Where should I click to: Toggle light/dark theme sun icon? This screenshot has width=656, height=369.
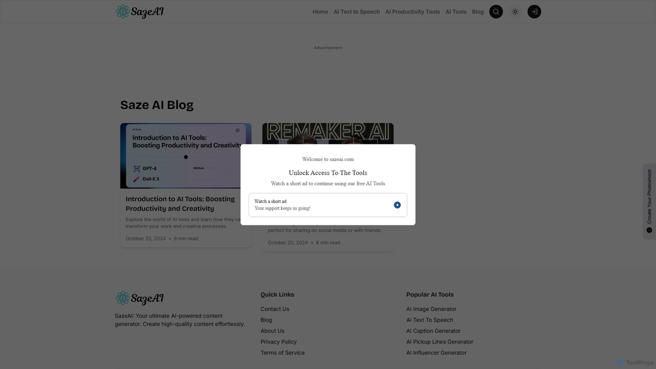pos(515,12)
